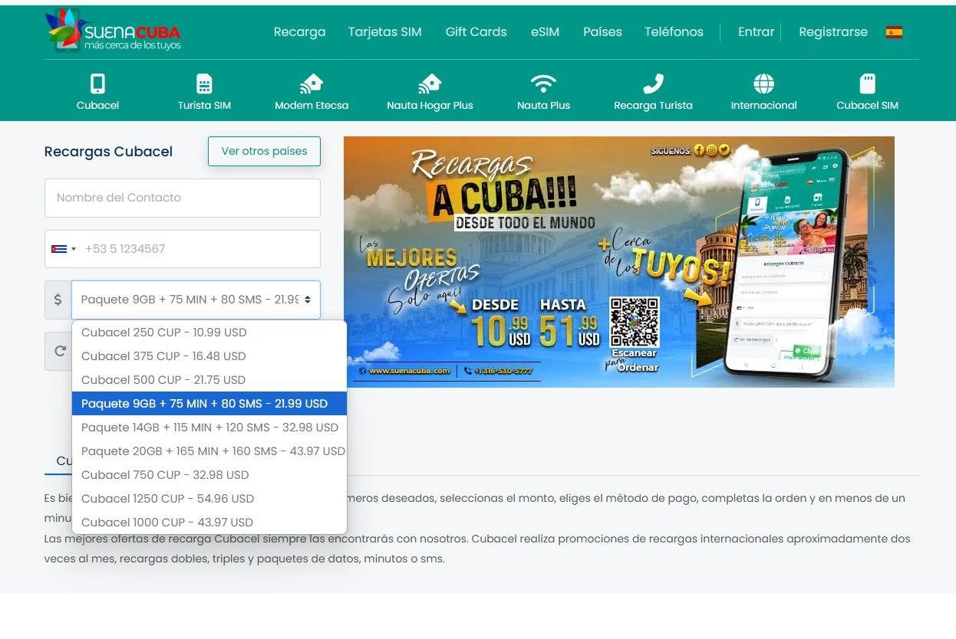Click the Ver otros países button
The image size is (956, 639).
pyautogui.click(x=264, y=151)
